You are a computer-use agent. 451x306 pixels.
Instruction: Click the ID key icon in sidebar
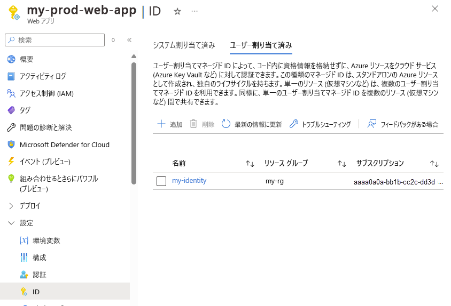[24, 292]
